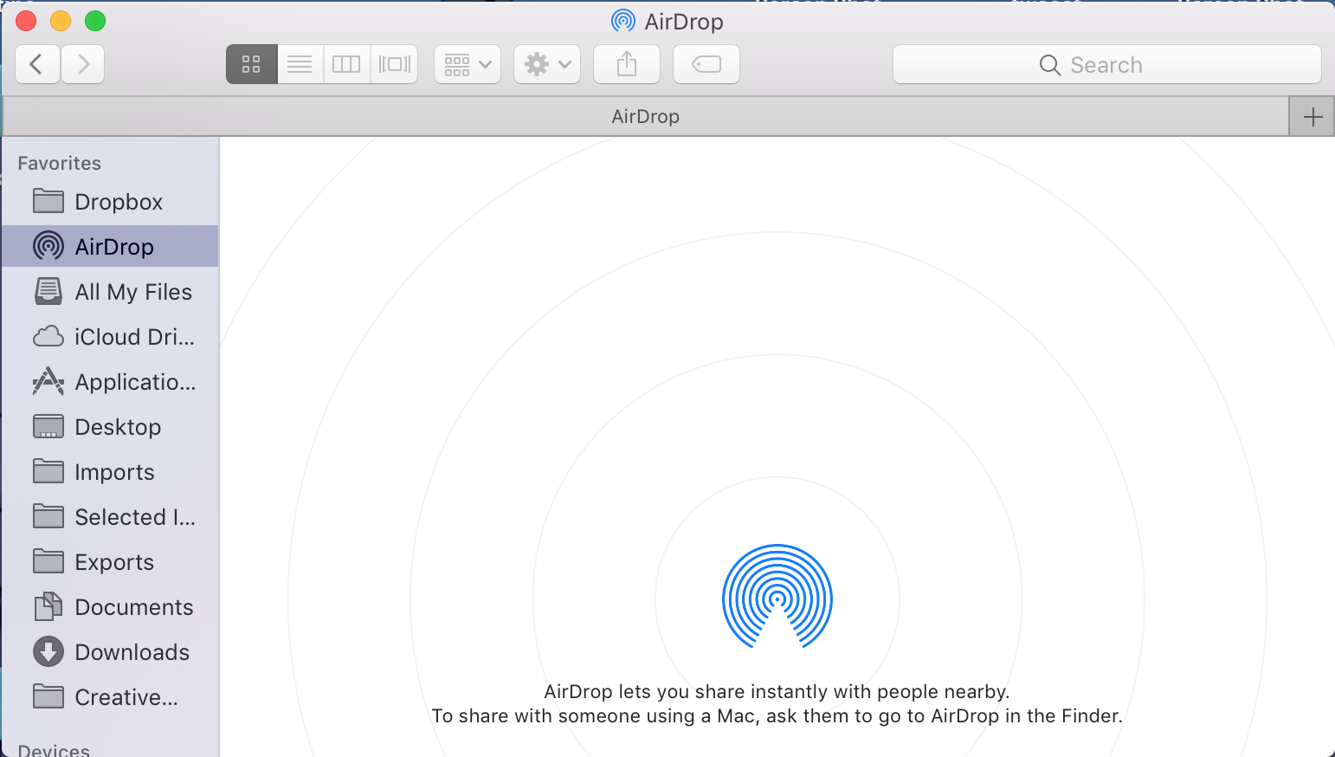
Task: Open All My Files
Action: click(110, 292)
